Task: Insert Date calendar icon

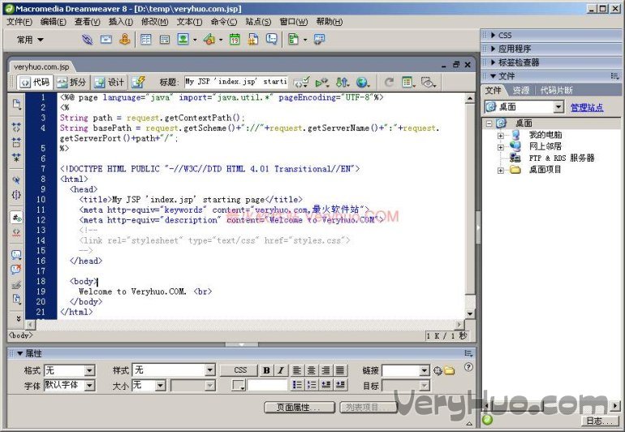Action: (x=235, y=39)
